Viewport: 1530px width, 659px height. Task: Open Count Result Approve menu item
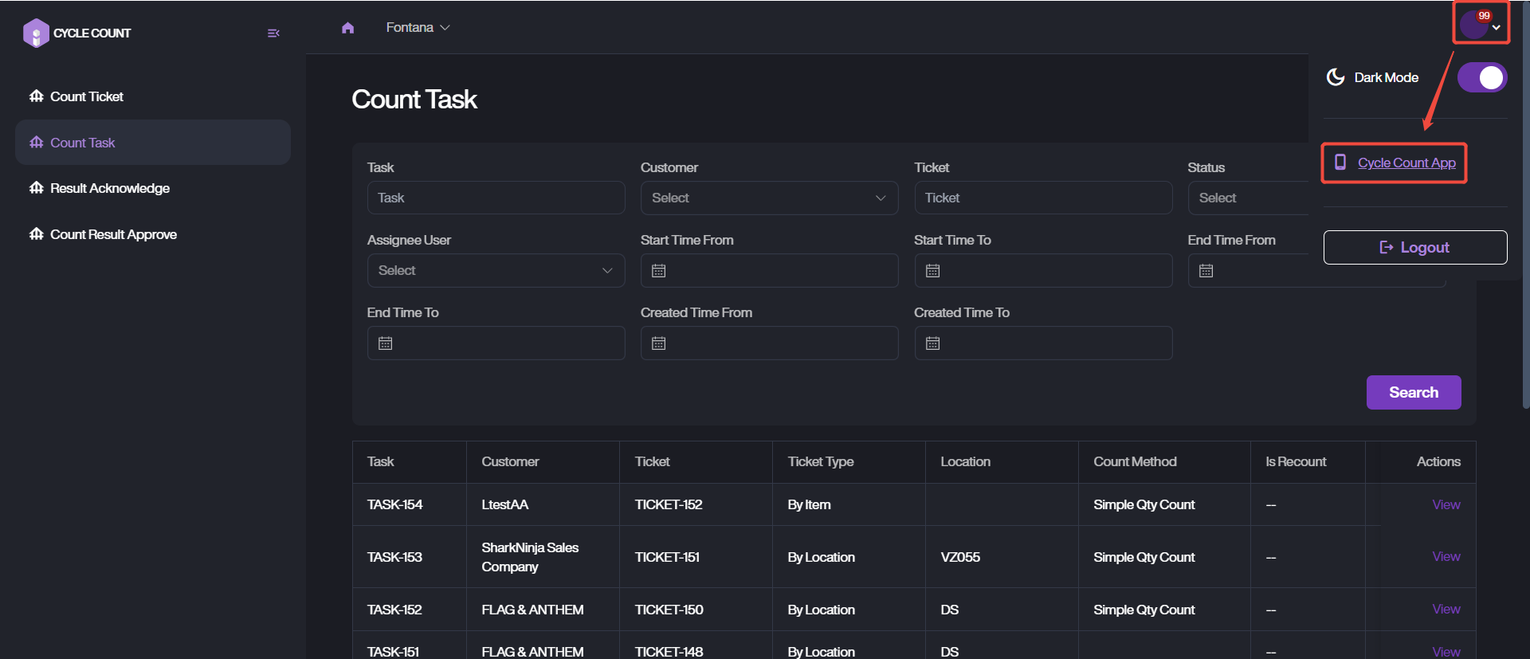pyautogui.click(x=113, y=234)
